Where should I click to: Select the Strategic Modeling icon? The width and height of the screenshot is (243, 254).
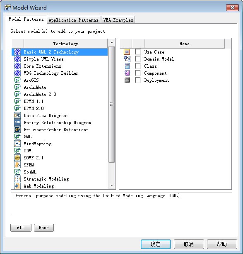(x=17, y=179)
